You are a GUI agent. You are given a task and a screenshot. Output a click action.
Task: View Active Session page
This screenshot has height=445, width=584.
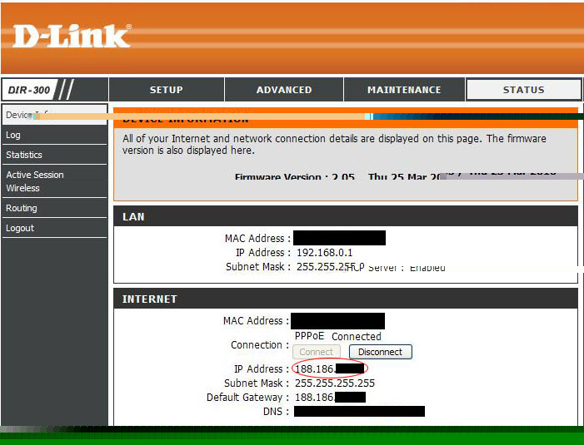35,175
